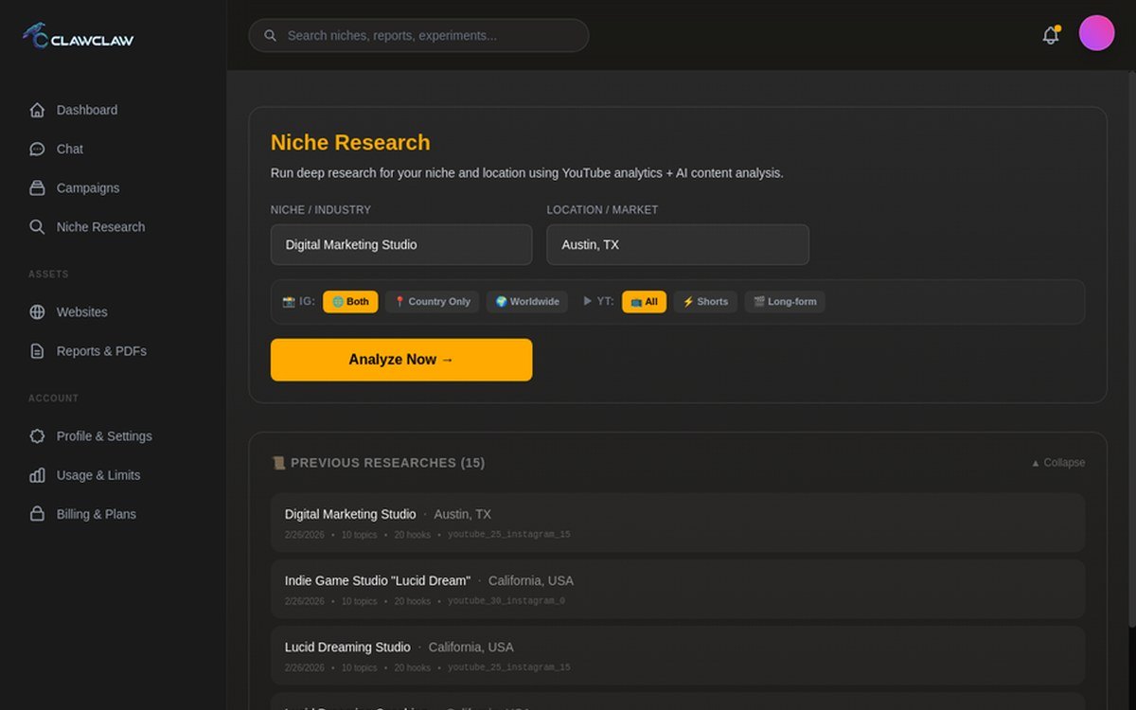Click the Profile & Settings gear icon

37,436
